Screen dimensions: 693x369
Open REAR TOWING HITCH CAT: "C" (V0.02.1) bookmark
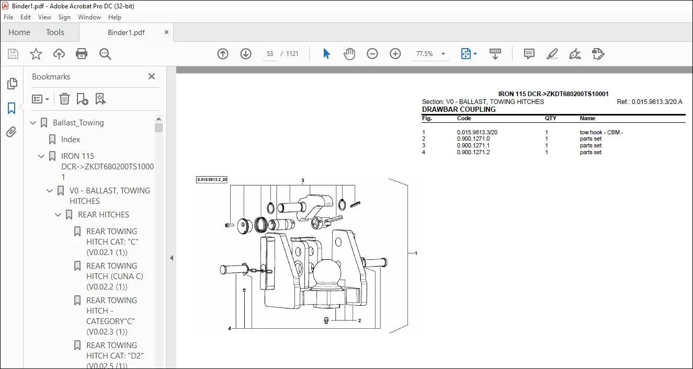coord(112,242)
